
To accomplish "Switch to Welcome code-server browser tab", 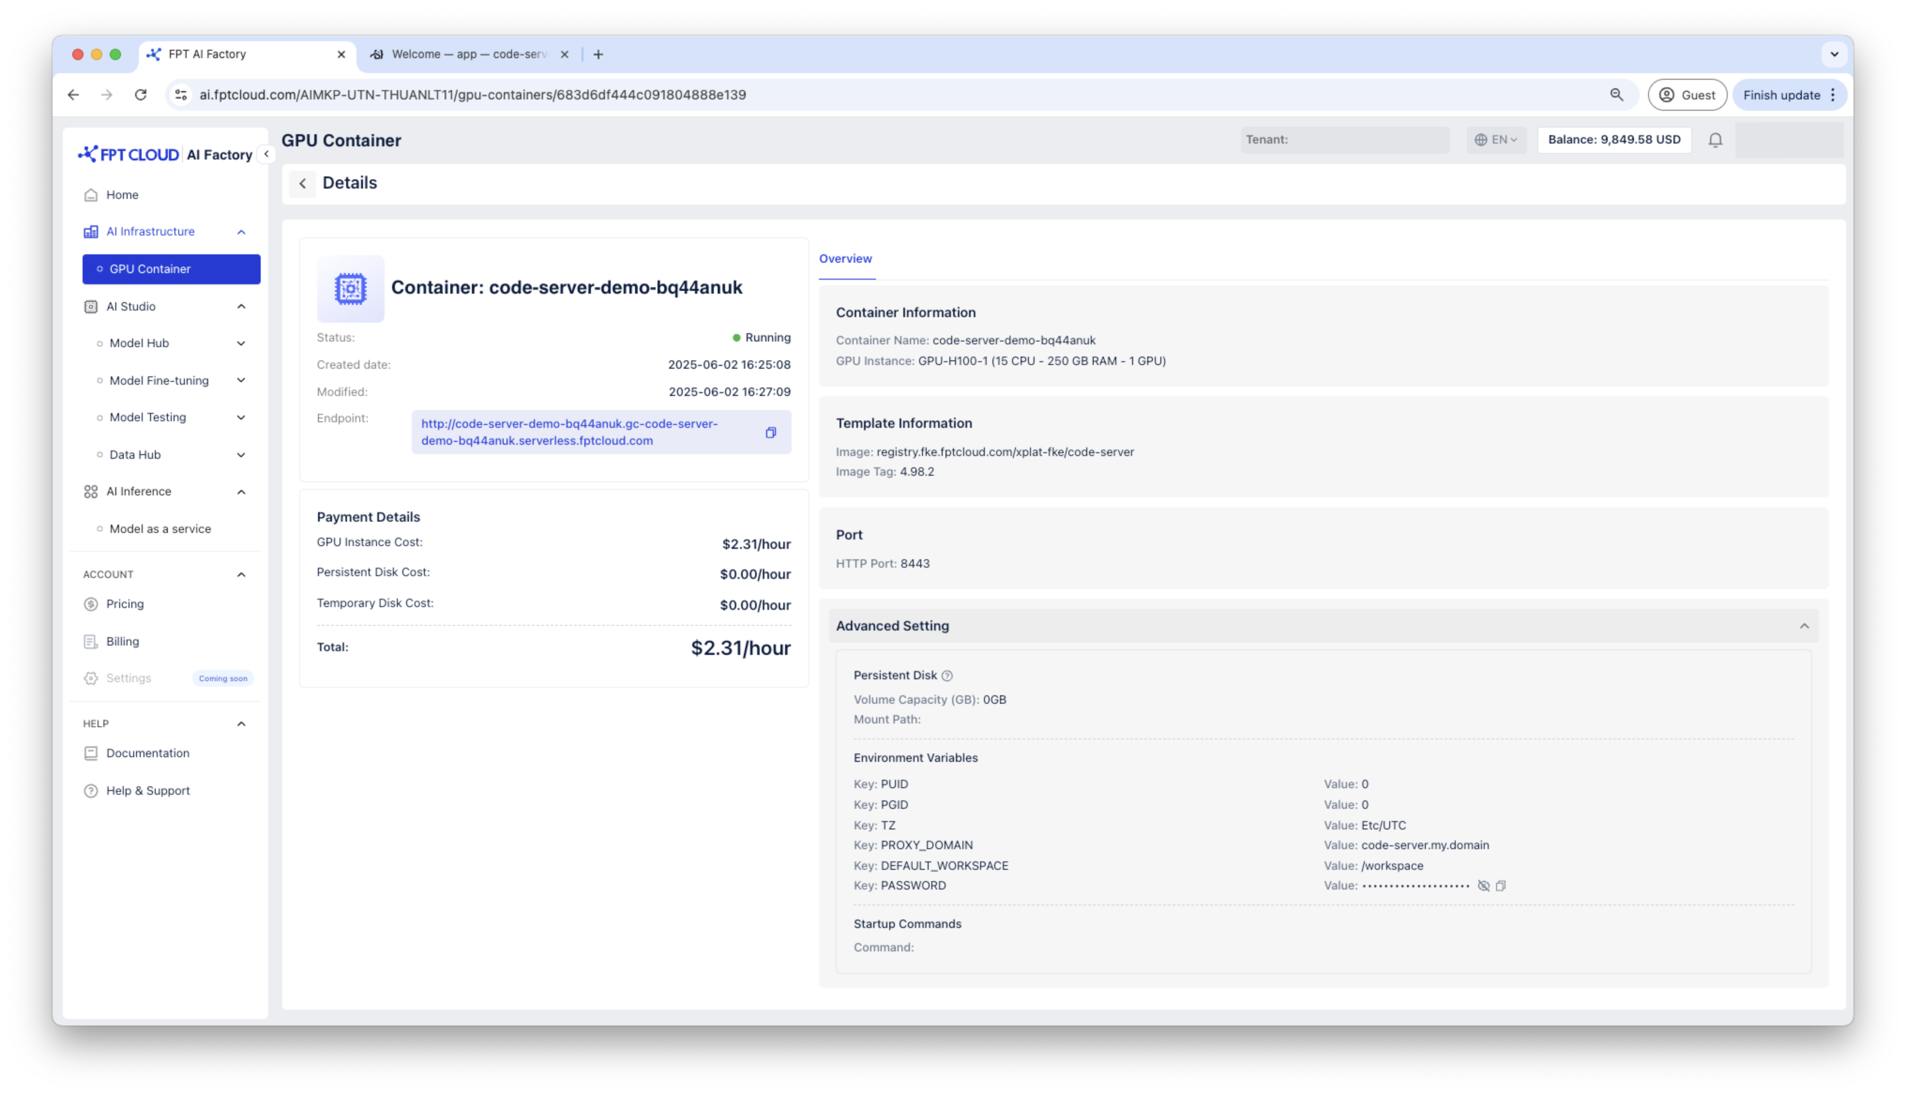I will click(470, 54).
